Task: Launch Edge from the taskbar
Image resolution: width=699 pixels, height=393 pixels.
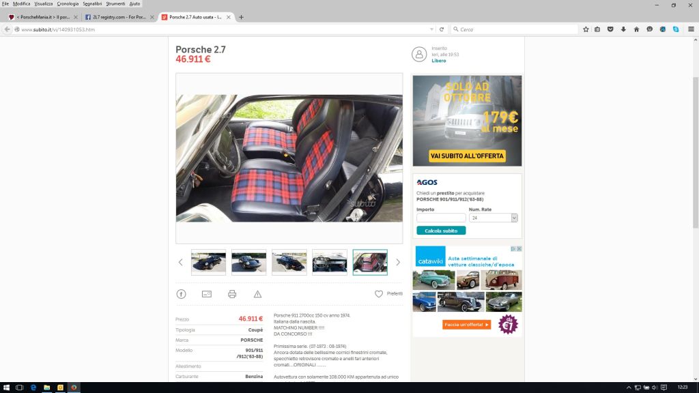Action: point(33,388)
